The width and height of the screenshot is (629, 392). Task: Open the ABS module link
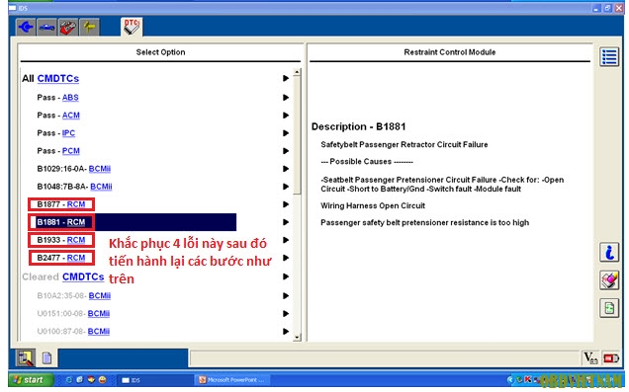click(x=70, y=98)
